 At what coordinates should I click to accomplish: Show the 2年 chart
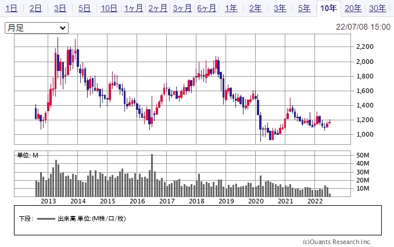pos(255,8)
